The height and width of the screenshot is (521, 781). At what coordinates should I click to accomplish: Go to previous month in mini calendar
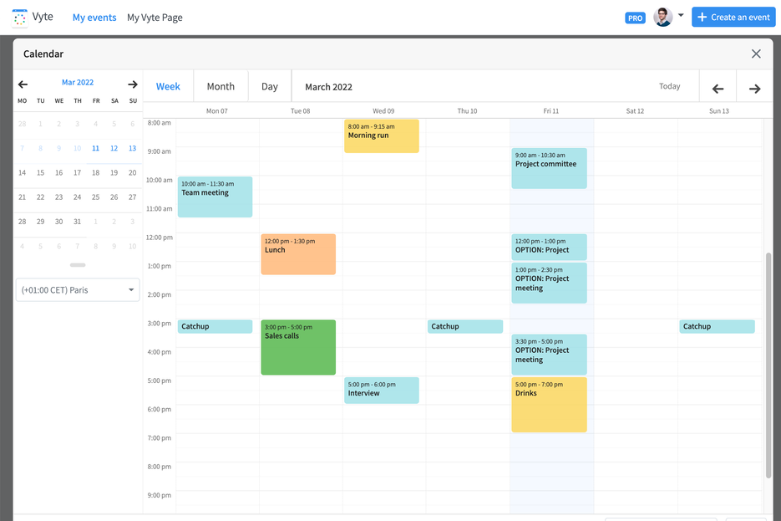(x=23, y=83)
